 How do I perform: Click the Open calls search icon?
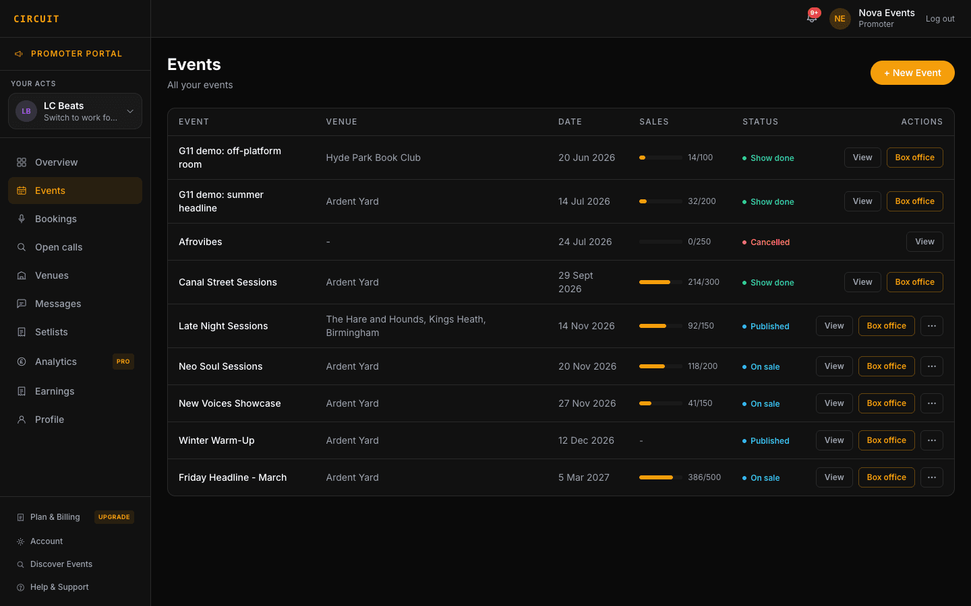point(22,247)
